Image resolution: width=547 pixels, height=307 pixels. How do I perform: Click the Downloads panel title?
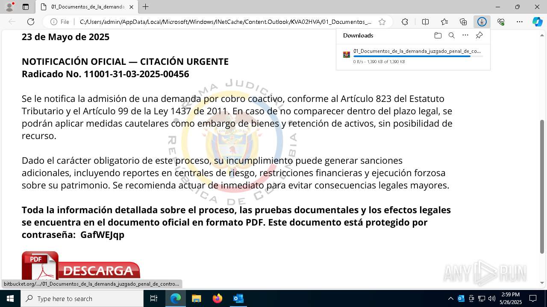[x=358, y=35]
